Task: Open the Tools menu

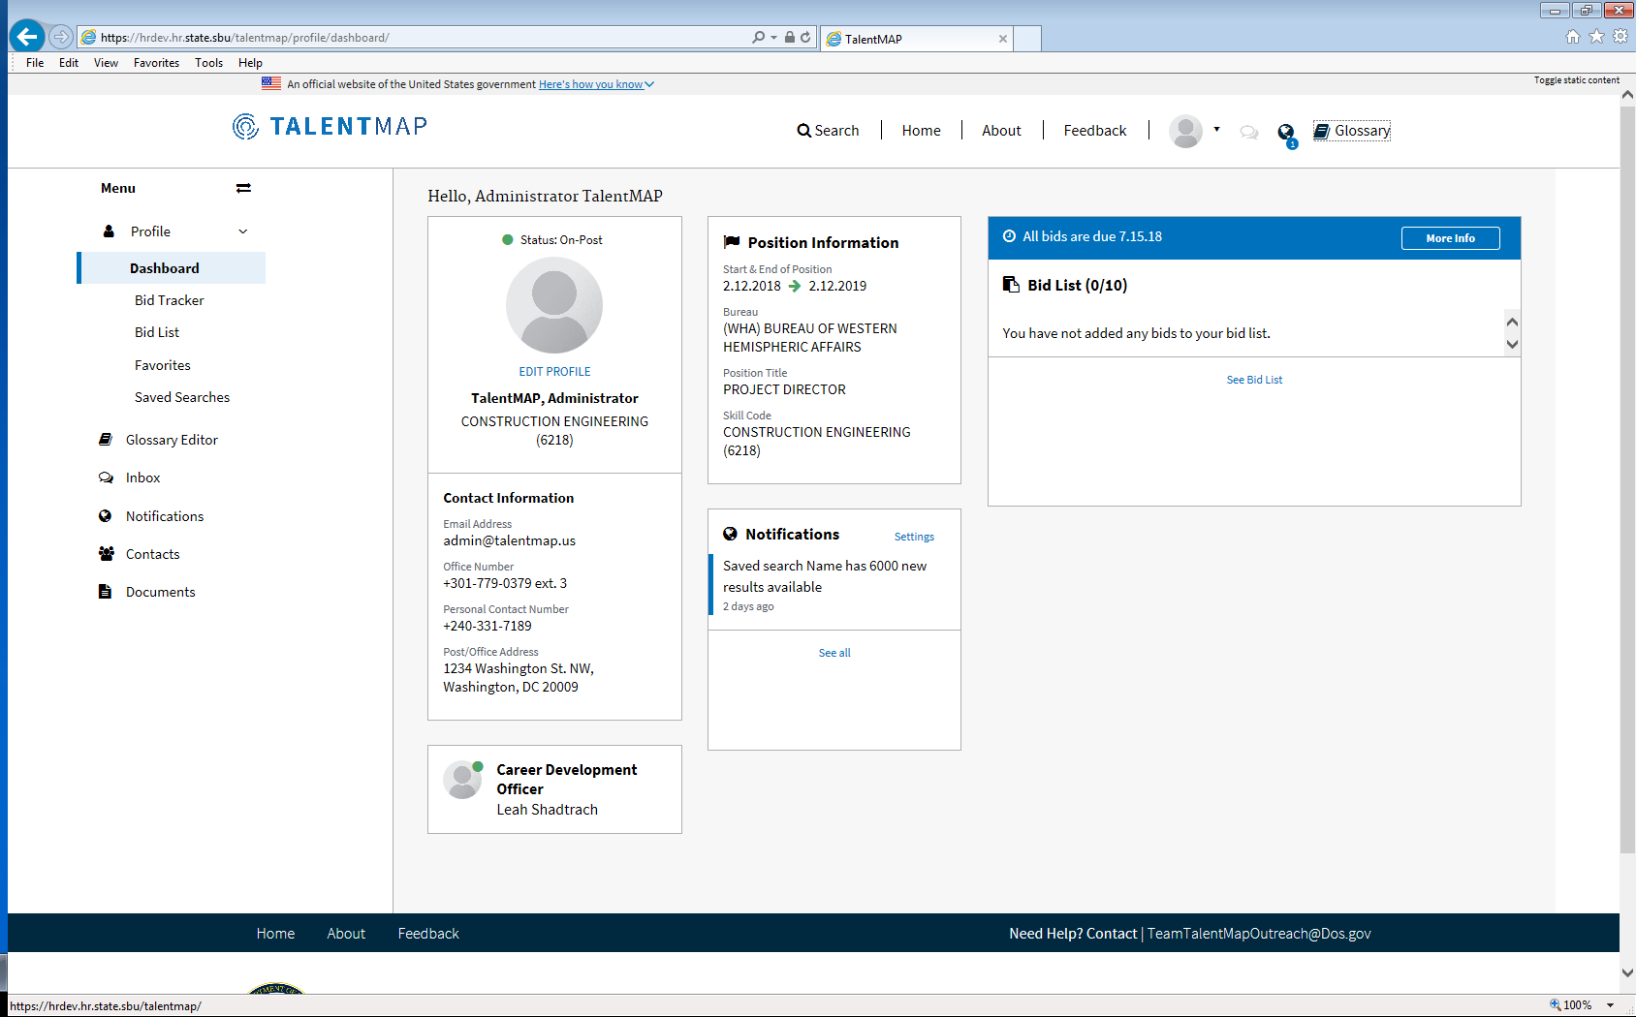Action: coord(208,63)
